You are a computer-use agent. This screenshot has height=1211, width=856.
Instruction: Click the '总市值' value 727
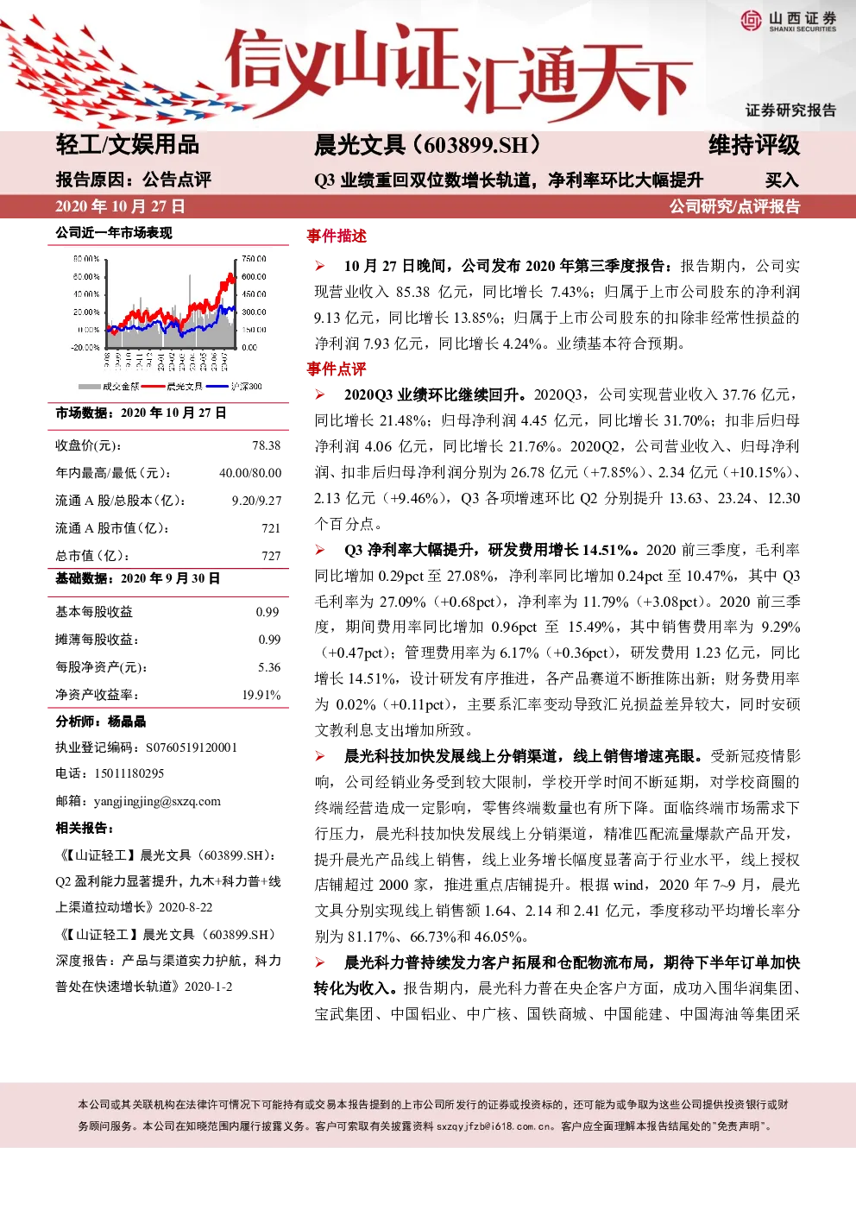(271, 556)
